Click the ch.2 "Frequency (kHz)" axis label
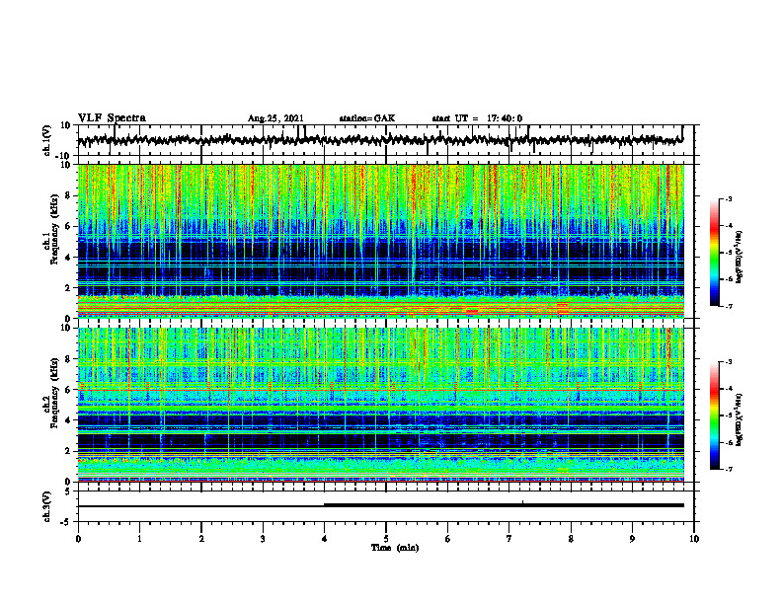This screenshot has height=604, width=782. 55,393
